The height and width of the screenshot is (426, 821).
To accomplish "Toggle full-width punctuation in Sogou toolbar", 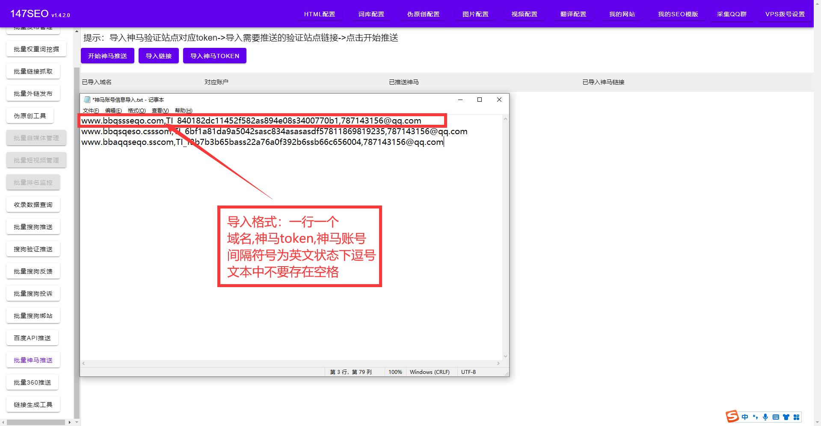I will pyautogui.click(x=755, y=417).
